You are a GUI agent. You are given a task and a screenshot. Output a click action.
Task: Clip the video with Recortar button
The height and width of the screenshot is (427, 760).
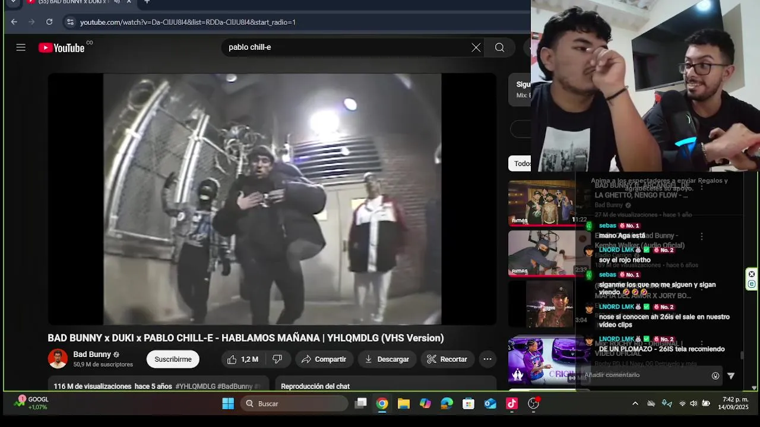click(447, 359)
